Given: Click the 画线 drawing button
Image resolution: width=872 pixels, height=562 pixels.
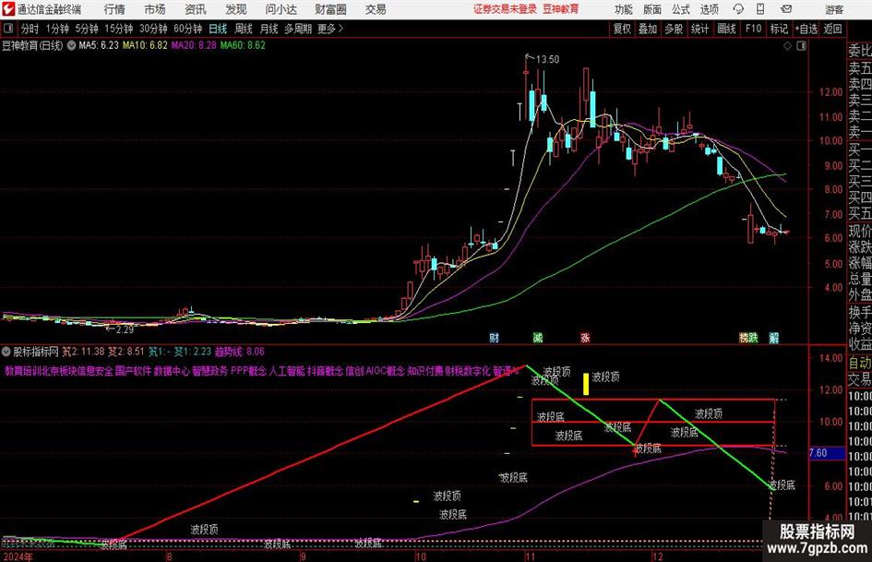Looking at the screenshot, I should [726, 29].
